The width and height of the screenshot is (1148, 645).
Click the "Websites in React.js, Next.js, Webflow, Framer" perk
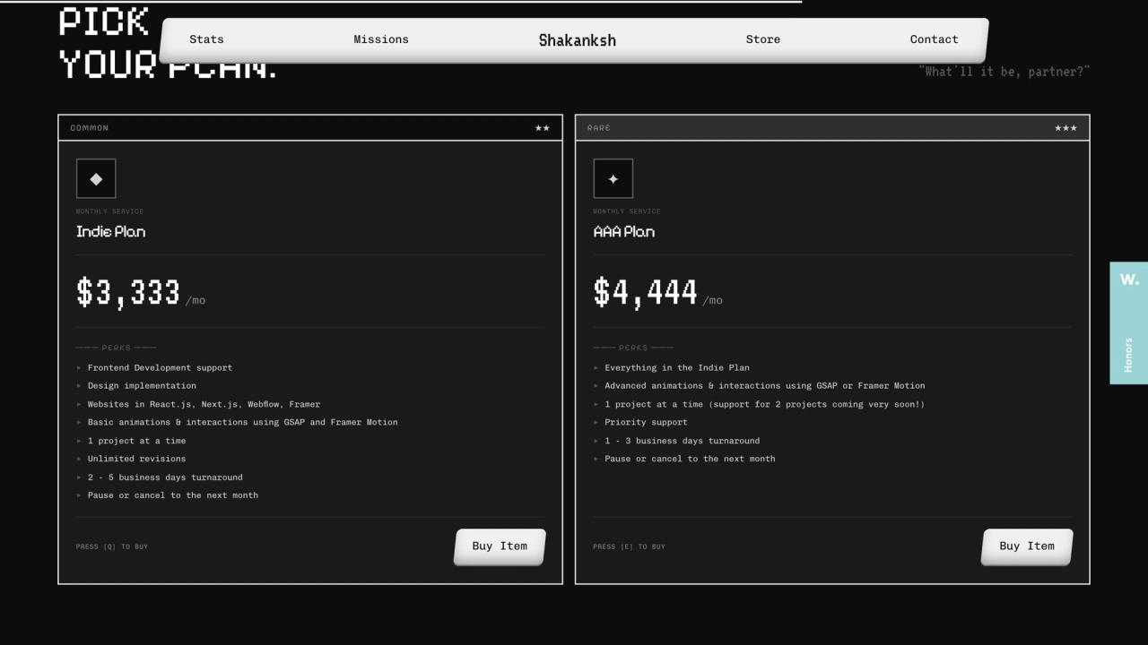[x=204, y=405]
